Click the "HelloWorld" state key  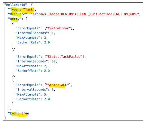(16, 4)
